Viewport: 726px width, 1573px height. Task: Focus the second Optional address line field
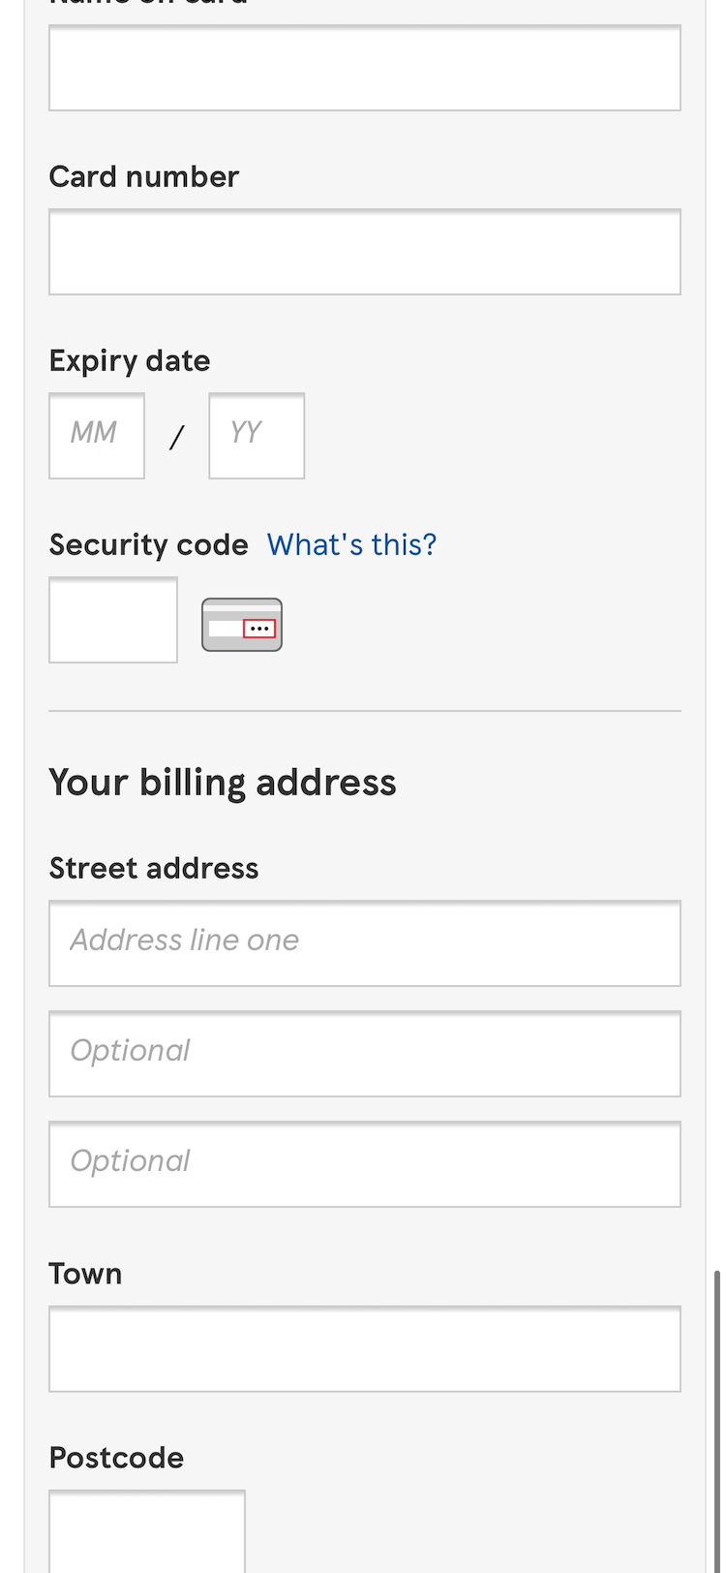(364, 1164)
